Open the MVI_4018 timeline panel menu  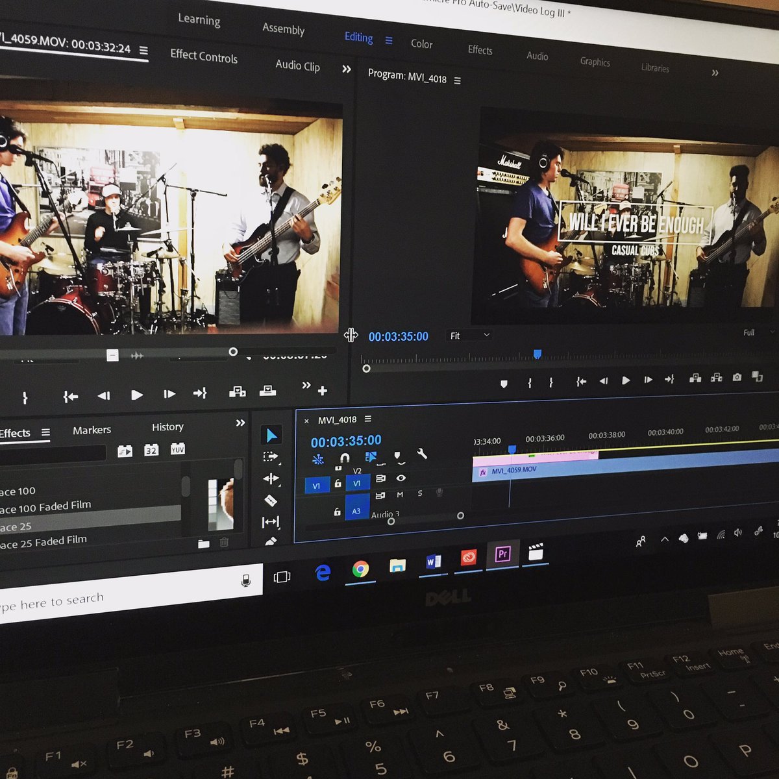[368, 419]
